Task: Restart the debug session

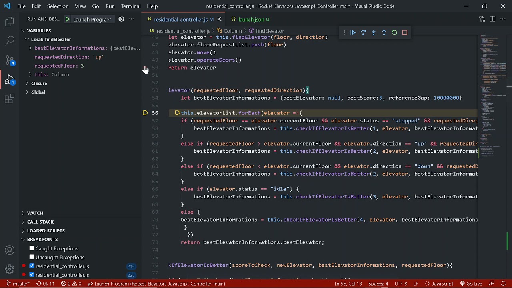Action: click(394, 33)
